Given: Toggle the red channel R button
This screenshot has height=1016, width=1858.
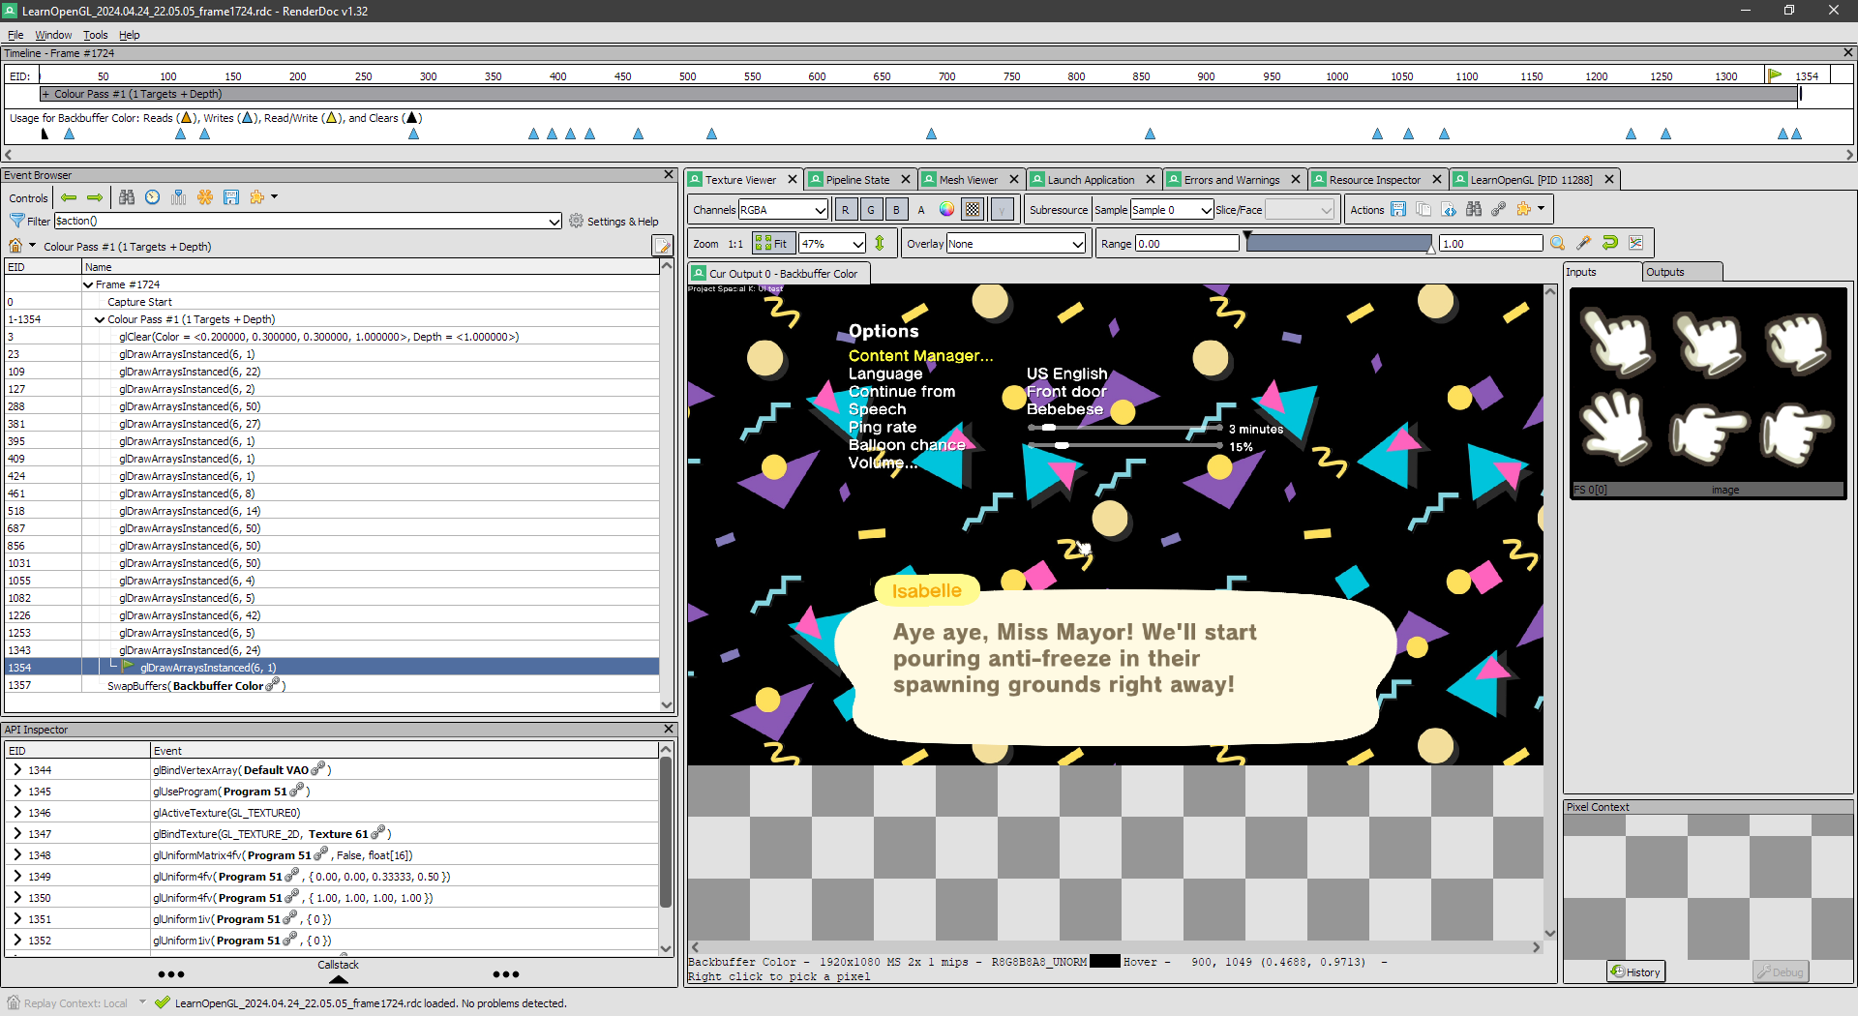Looking at the screenshot, I should point(846,209).
